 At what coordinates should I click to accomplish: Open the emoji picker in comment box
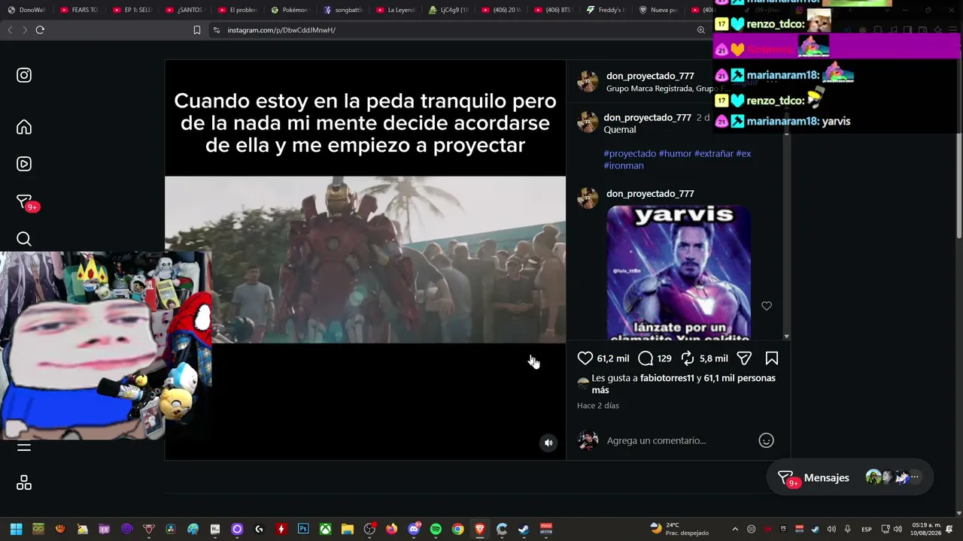(x=767, y=440)
